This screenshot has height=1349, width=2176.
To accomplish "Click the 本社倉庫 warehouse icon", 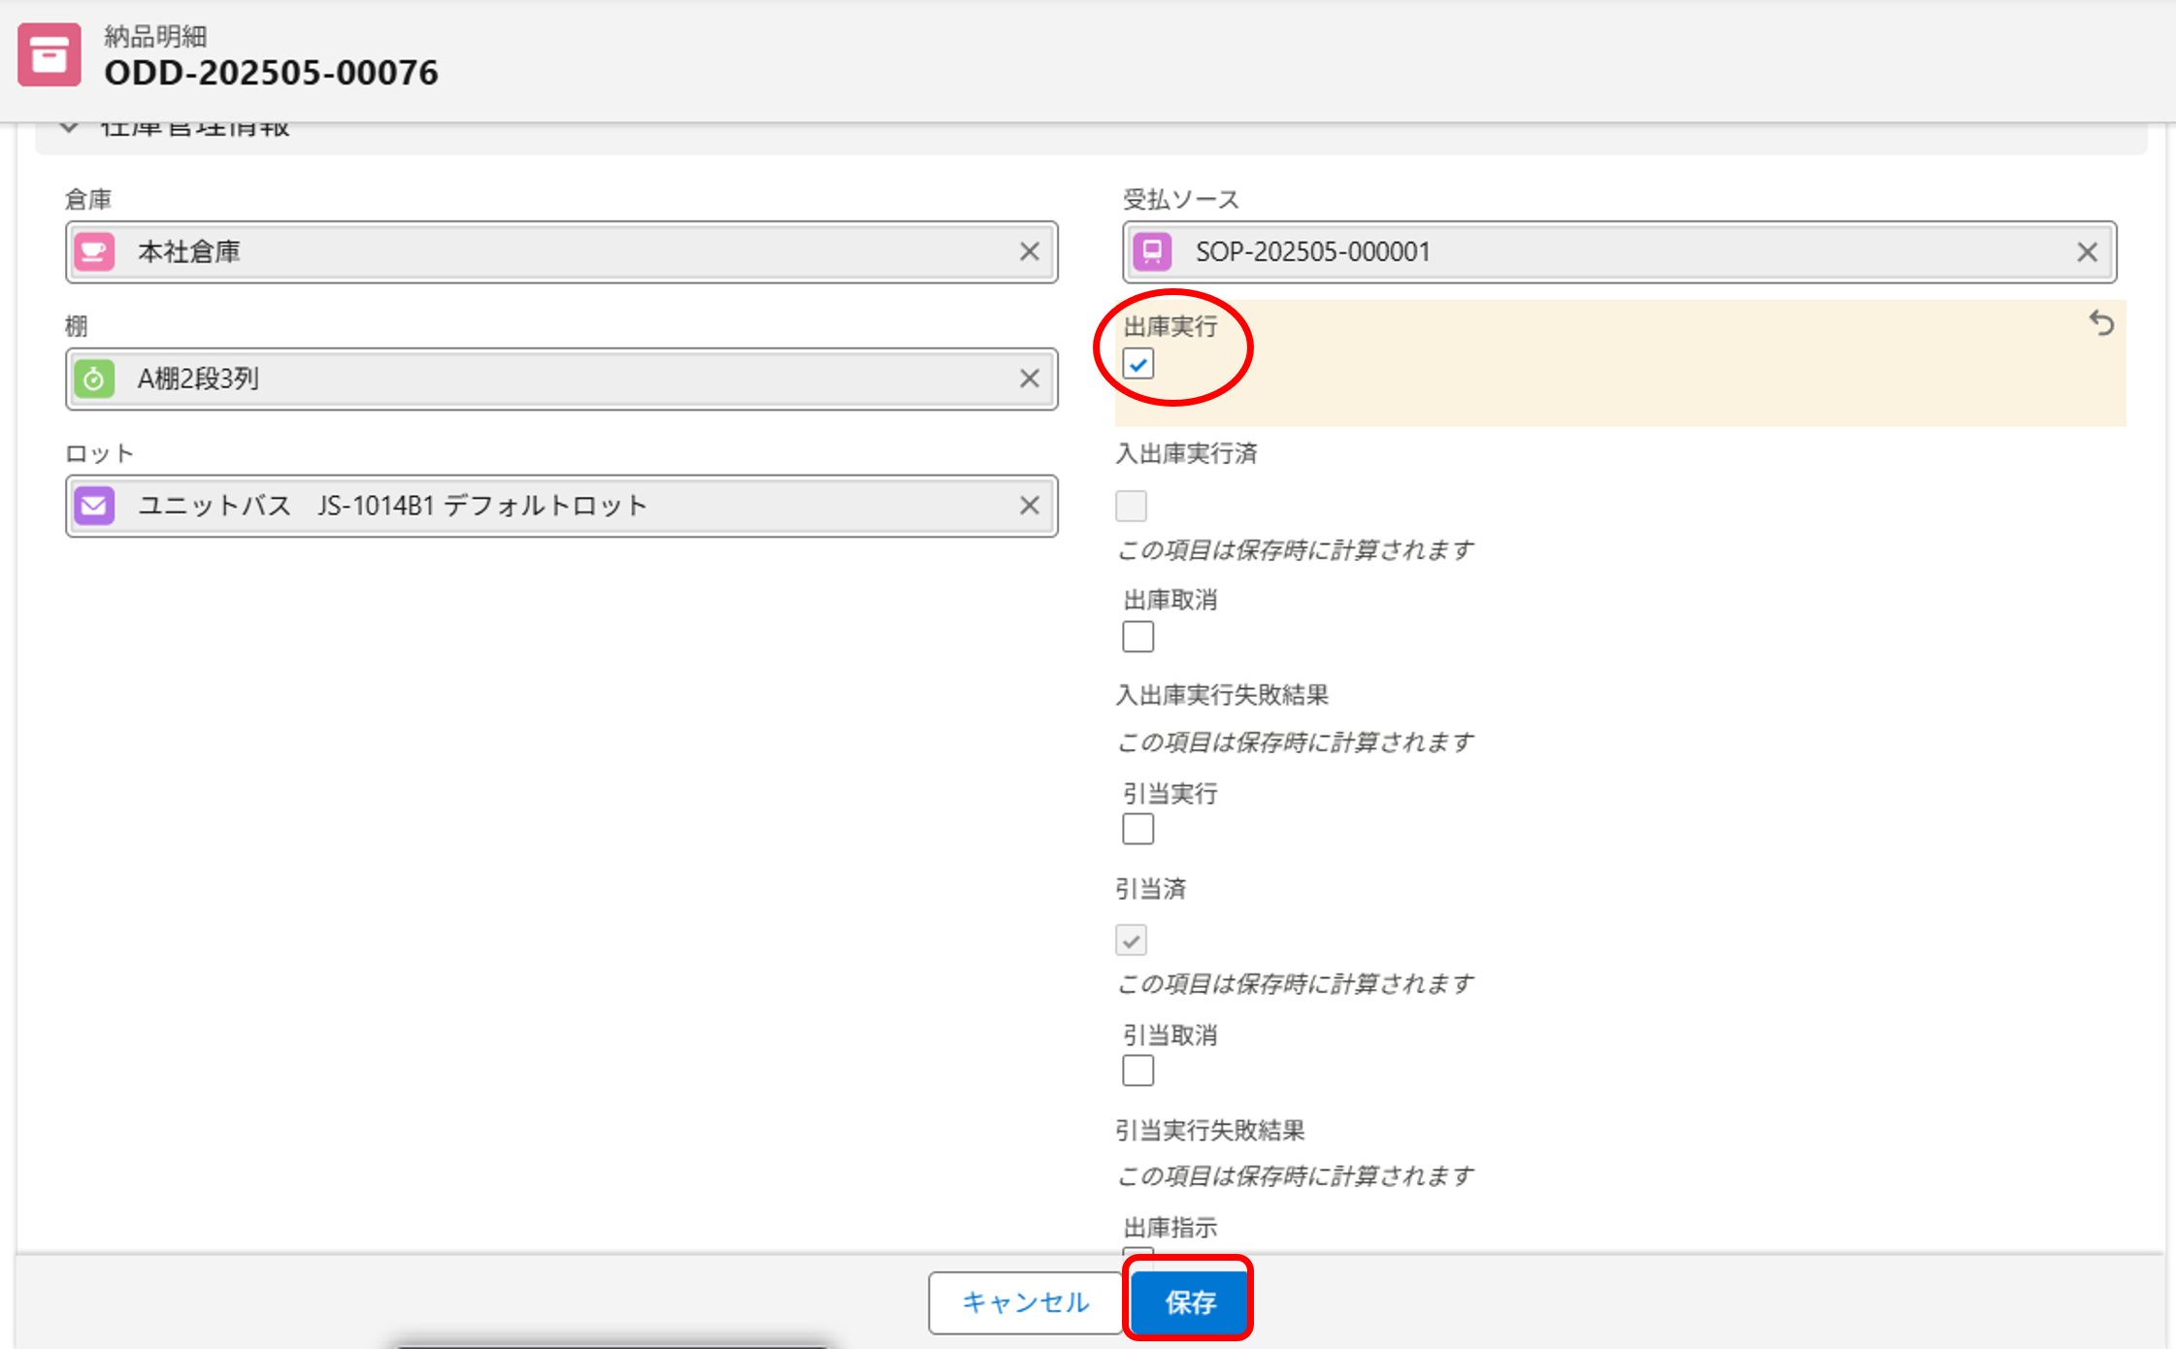I will click(x=94, y=252).
